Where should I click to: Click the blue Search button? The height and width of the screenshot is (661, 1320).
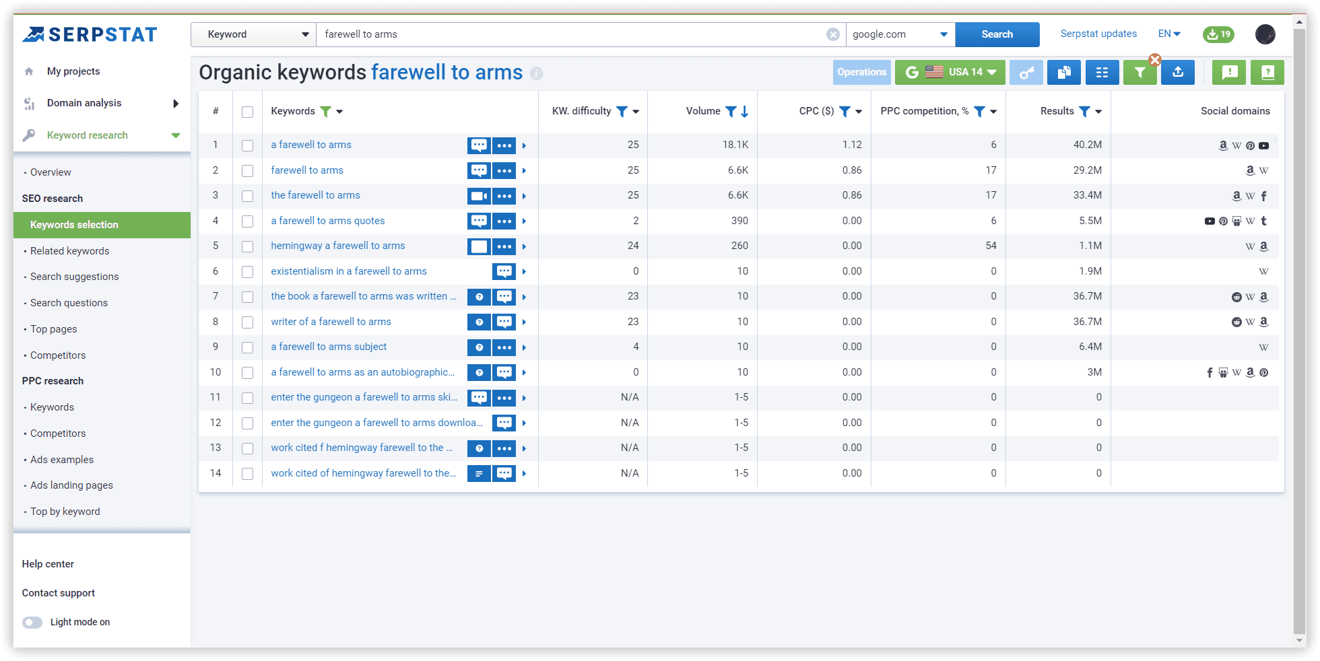(x=997, y=34)
